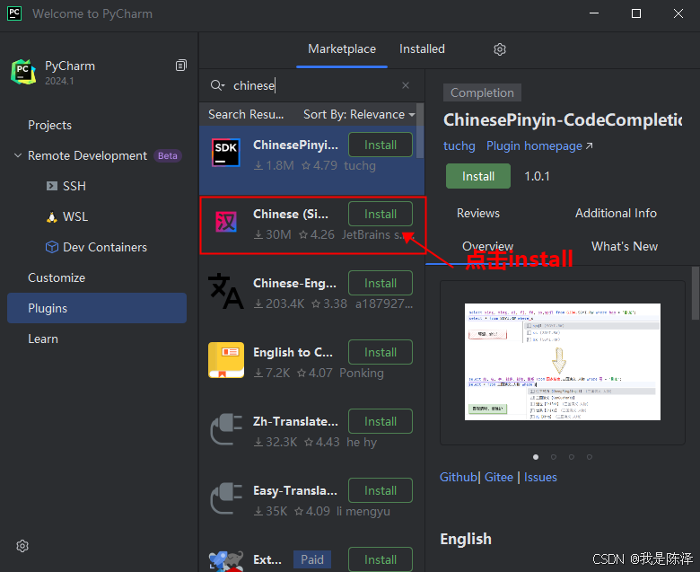This screenshot has width=700, height=572.
Task: Collapse the Remote Development tree node
Action: [18, 155]
